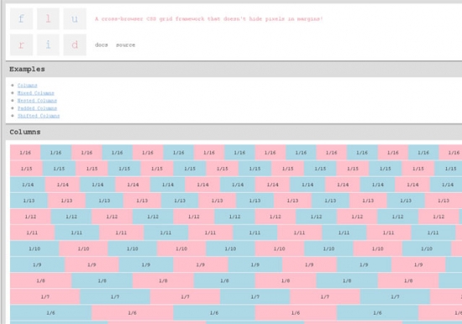This screenshot has width=462, height=324.
Task: Open the docs link
Action: [x=102, y=45]
